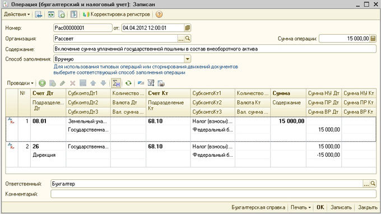The image size is (381, 214).
Task: Click credit account 68.10 in row 2
Action: [168, 146]
